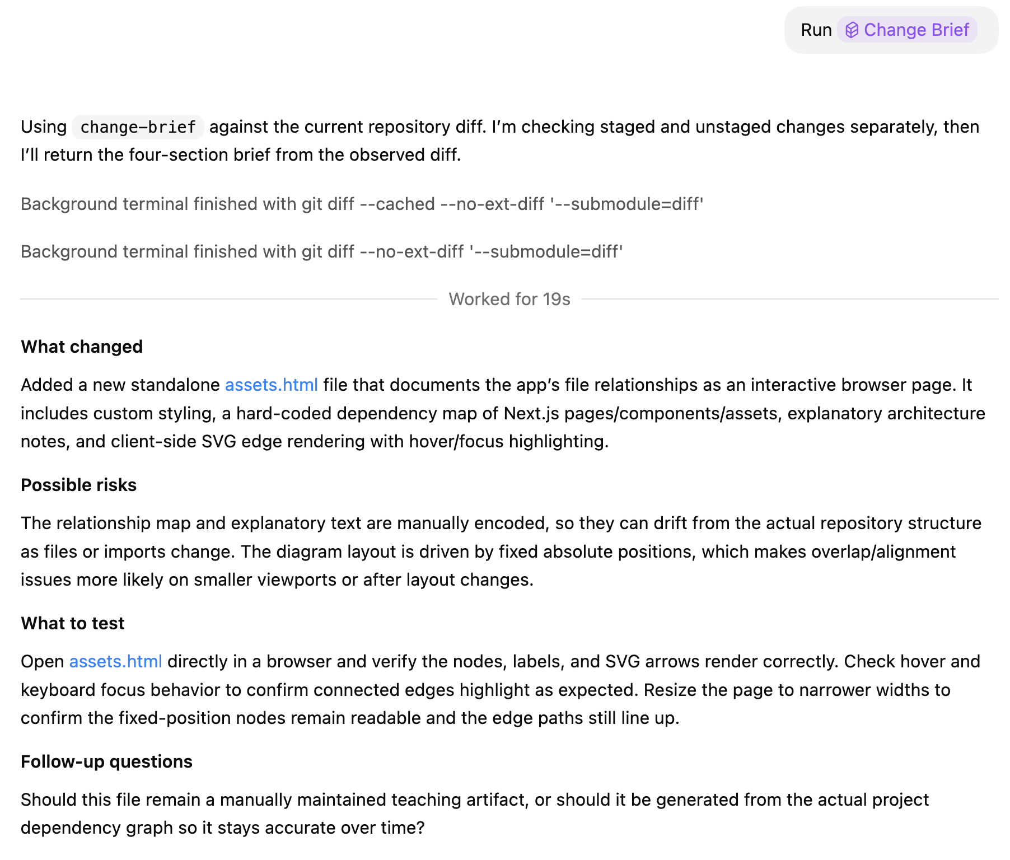Click the What changed heading
Viewport: 1010px width, 860px height.
[82, 347]
